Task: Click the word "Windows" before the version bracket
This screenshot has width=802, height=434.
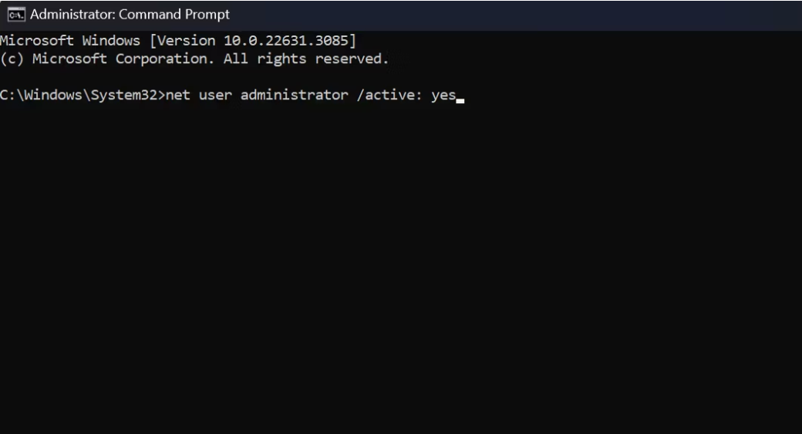Action: tap(112, 40)
